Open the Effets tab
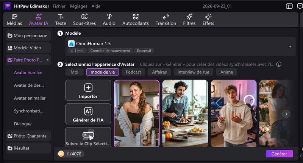The image size is (303, 163). click(x=208, y=20)
